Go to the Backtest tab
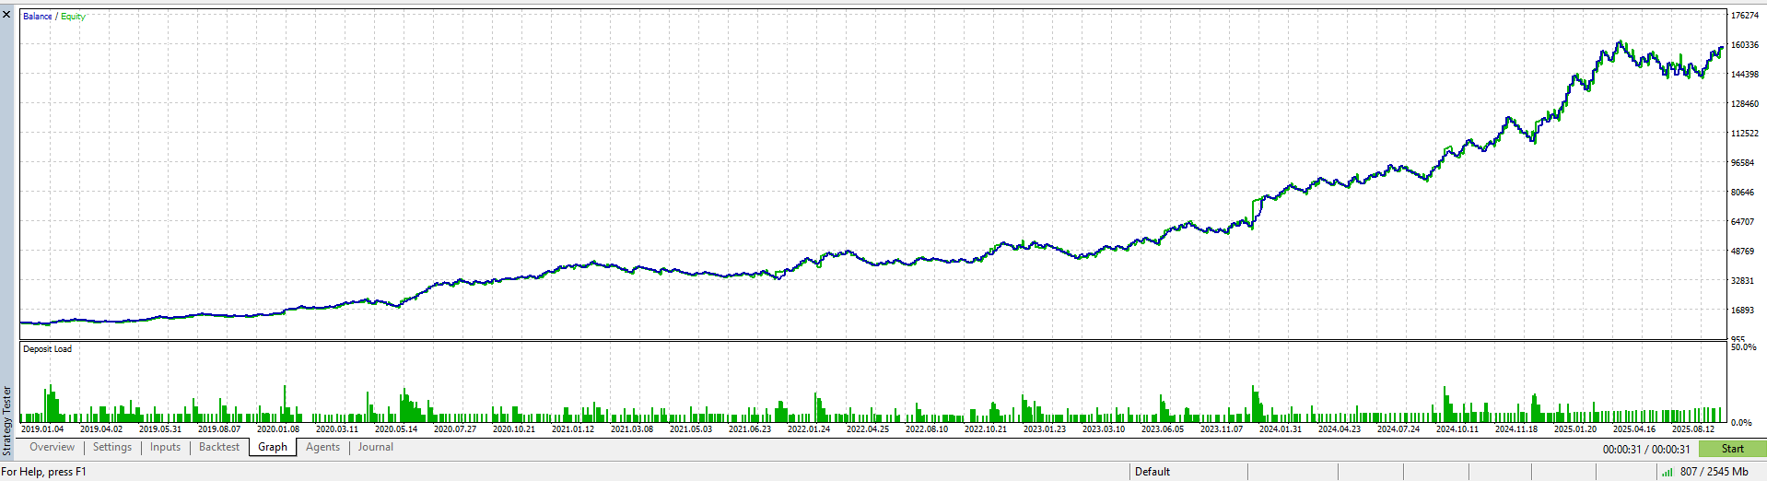The height and width of the screenshot is (481, 1767). pyautogui.click(x=218, y=448)
